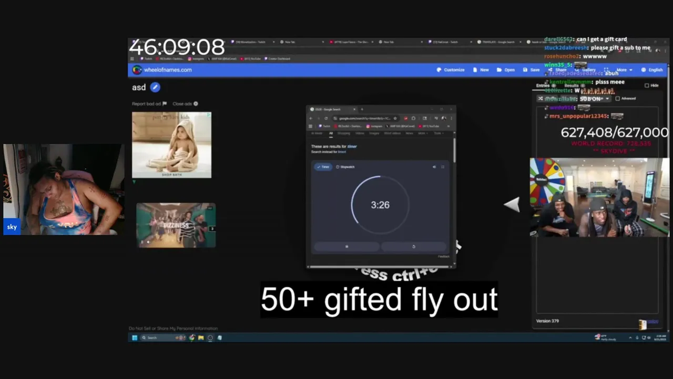Click the taskbar clock and date

pos(661,337)
